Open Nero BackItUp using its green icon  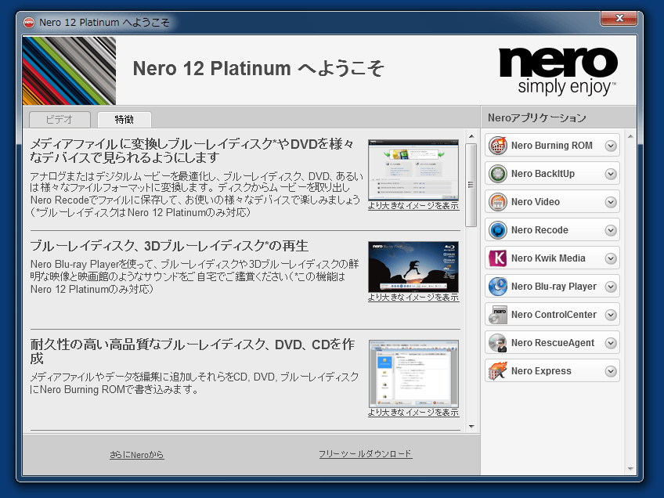coord(497,174)
